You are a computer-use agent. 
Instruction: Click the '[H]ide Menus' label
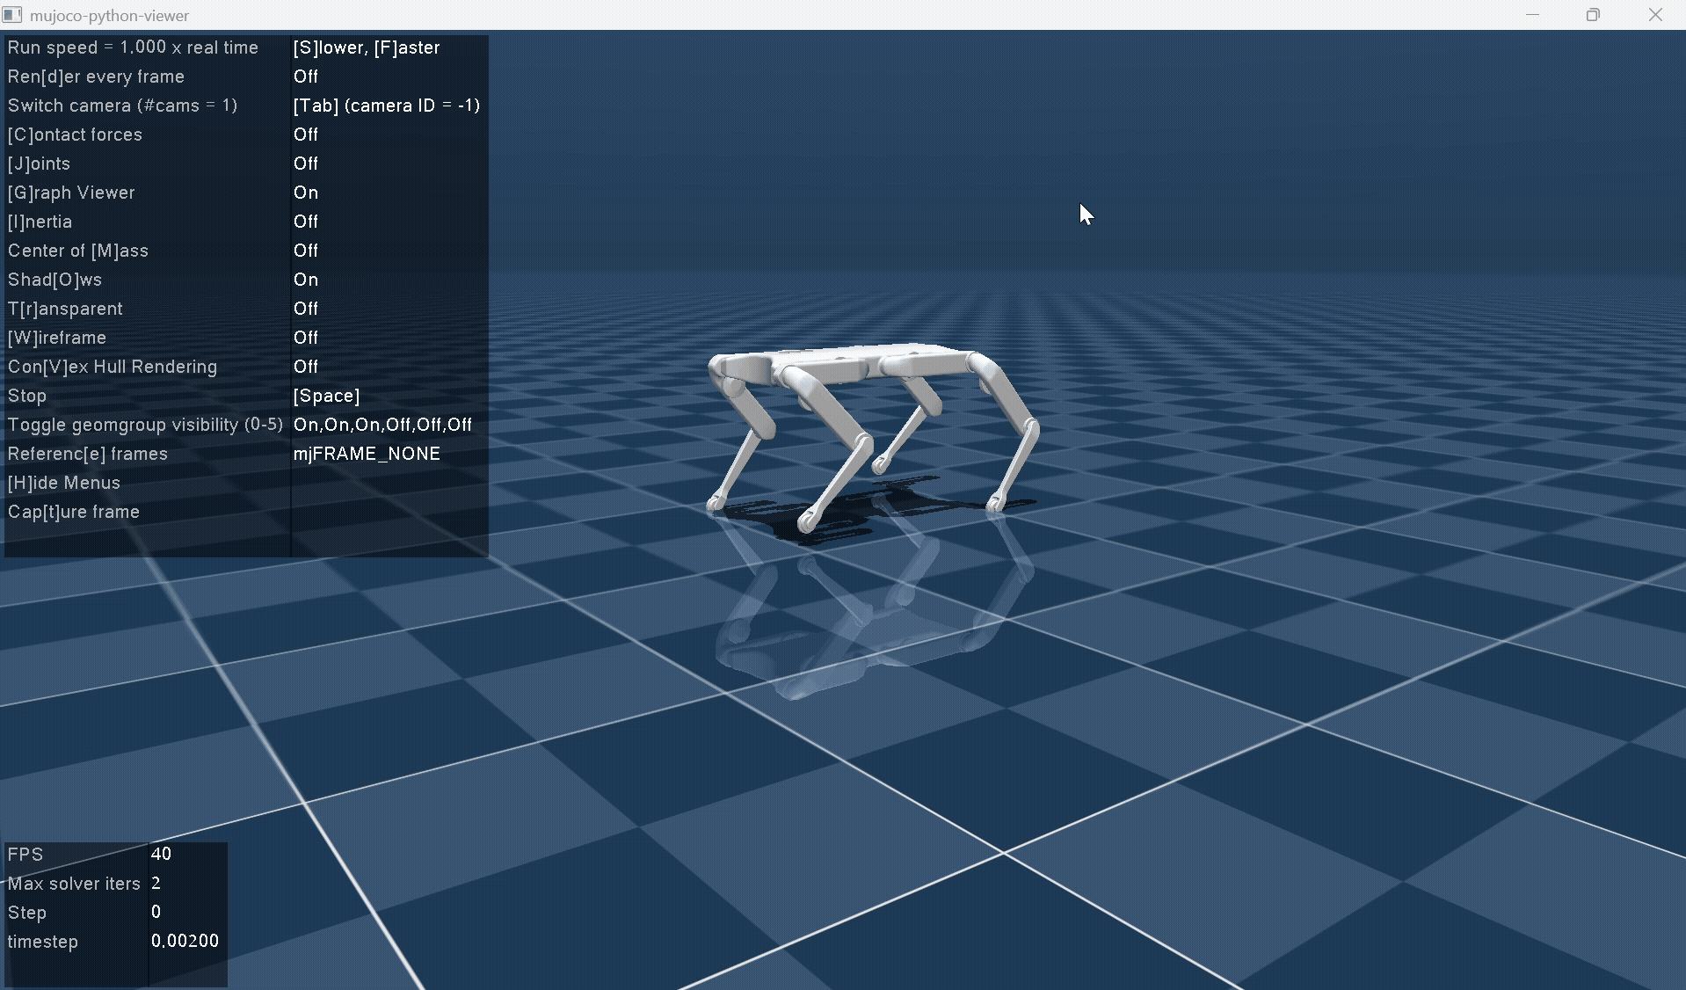[x=63, y=483]
